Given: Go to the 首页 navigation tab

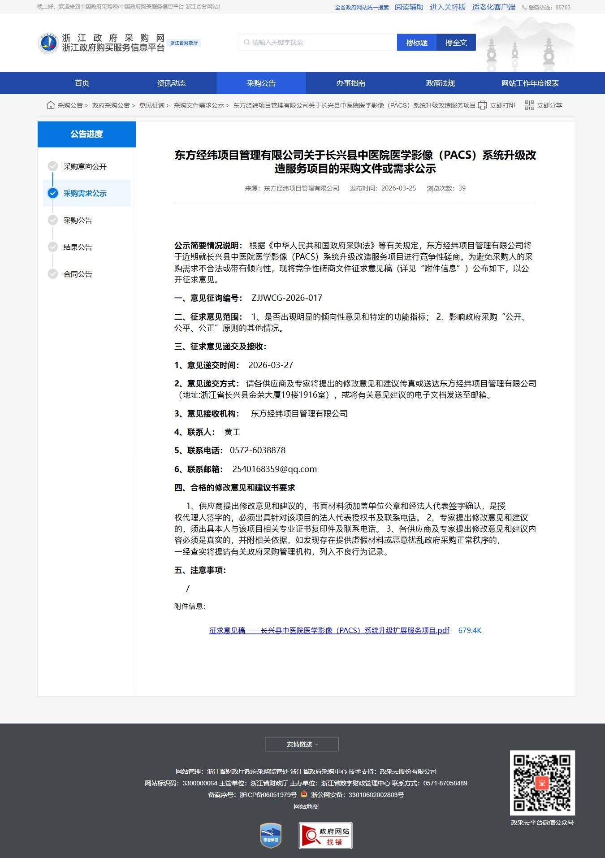Looking at the screenshot, I should pos(82,83).
